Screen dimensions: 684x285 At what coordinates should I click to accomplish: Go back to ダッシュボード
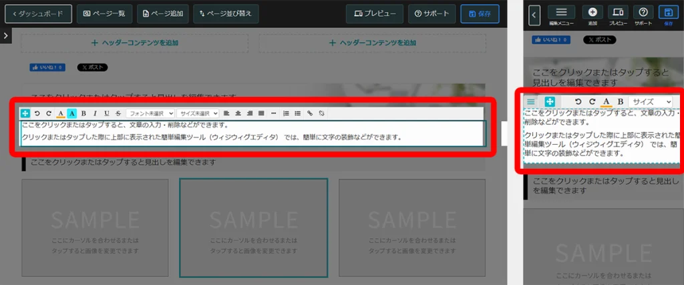tap(38, 13)
